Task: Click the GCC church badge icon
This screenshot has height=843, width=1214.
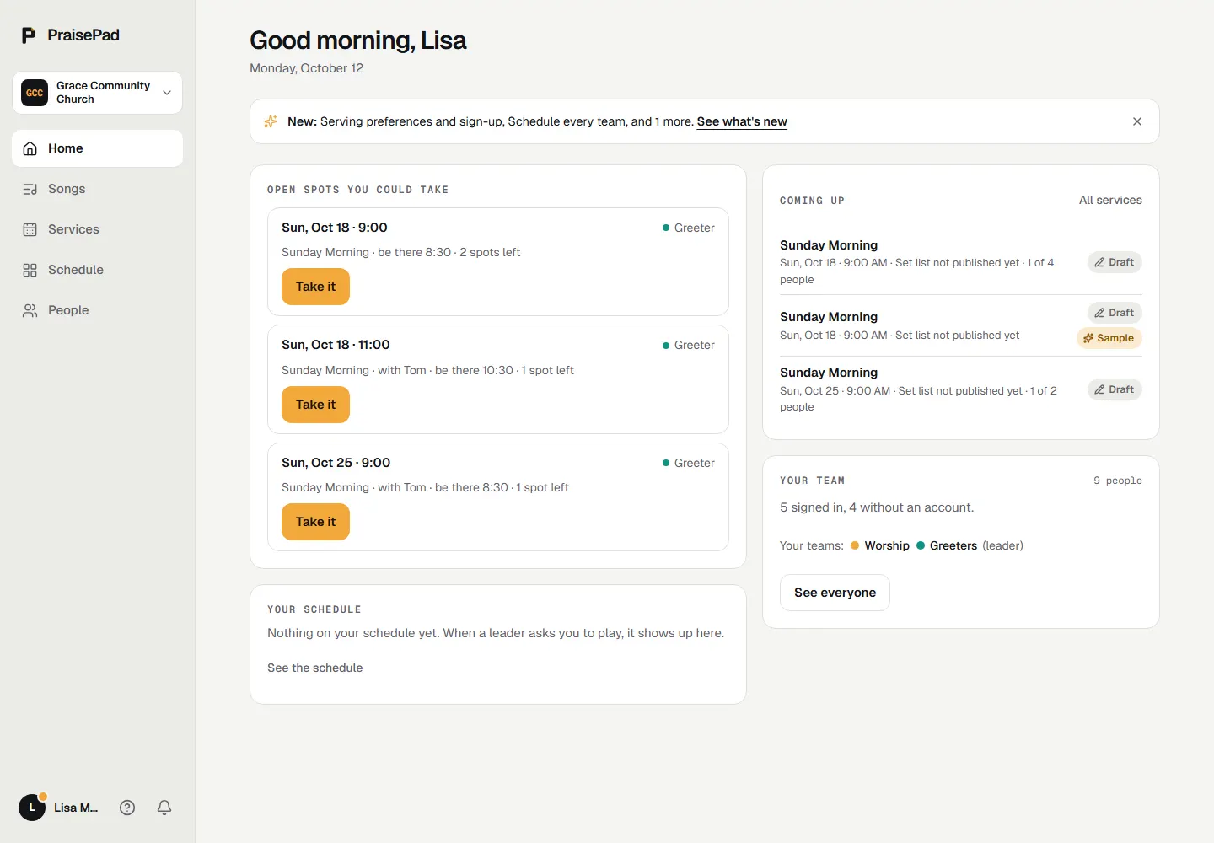Action: click(35, 93)
